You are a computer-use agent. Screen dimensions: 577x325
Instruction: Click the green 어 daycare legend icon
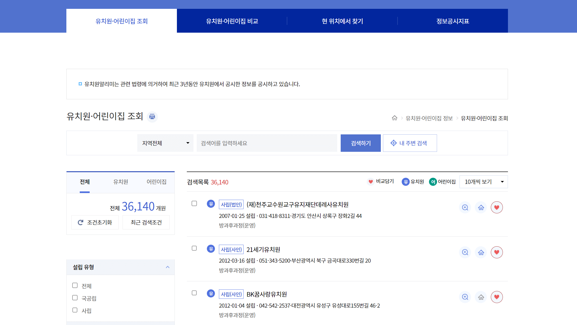(433, 182)
